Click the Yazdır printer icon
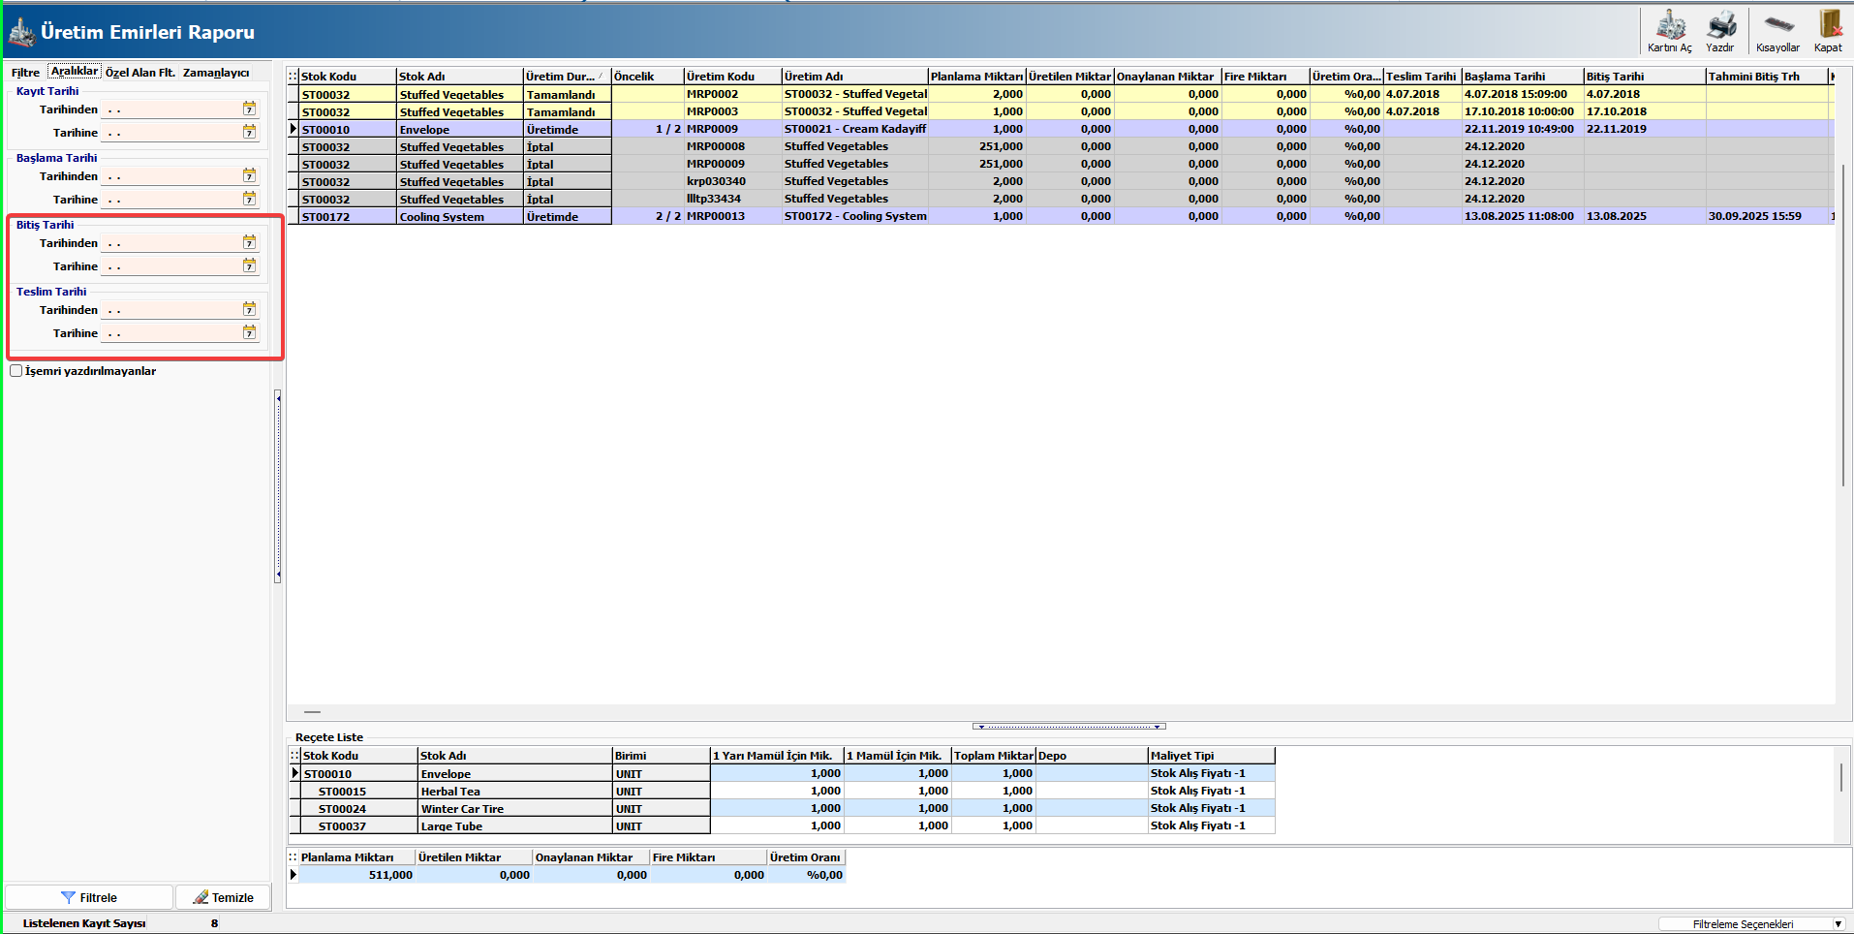This screenshot has height=934, width=1854. tap(1720, 29)
